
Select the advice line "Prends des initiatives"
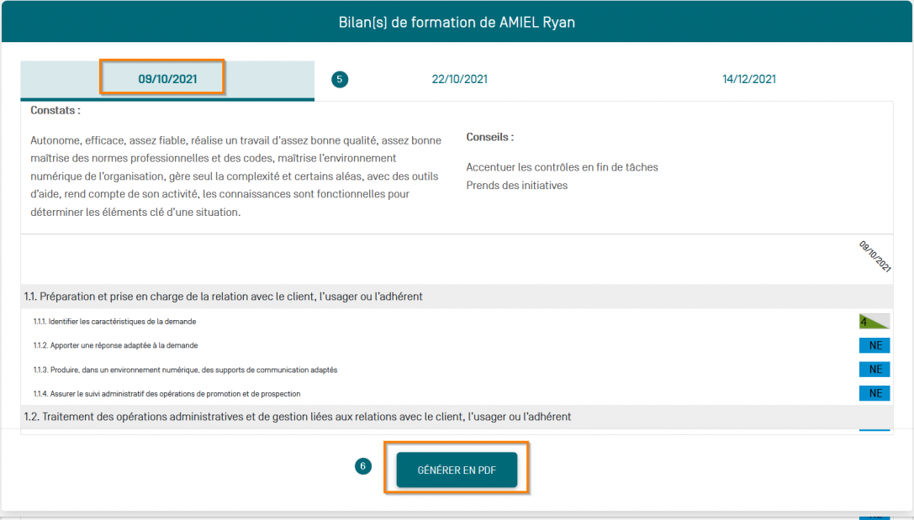click(x=519, y=185)
